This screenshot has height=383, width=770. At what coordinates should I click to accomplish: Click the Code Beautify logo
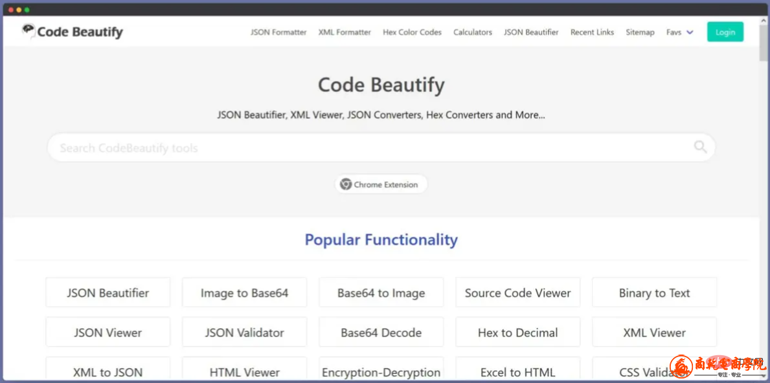coord(72,32)
